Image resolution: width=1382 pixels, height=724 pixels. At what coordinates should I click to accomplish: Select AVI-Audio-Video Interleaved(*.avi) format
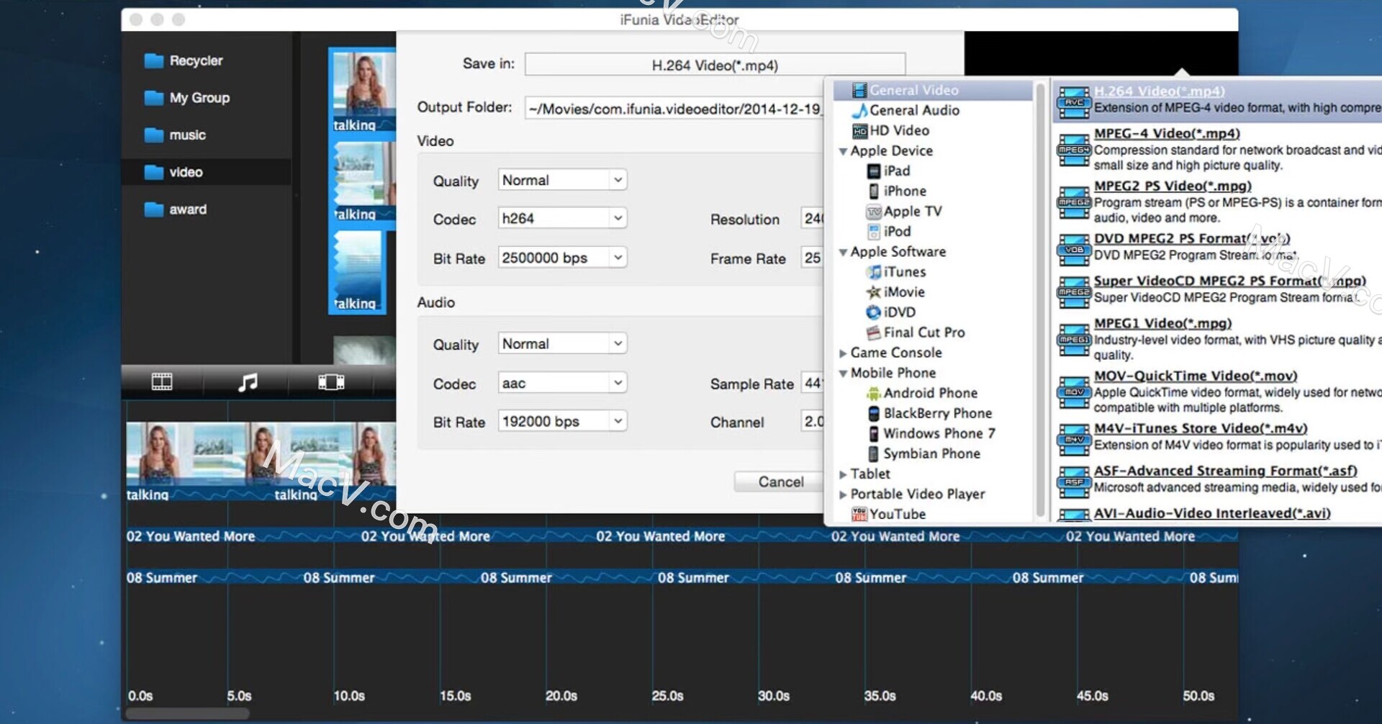coord(1212,514)
